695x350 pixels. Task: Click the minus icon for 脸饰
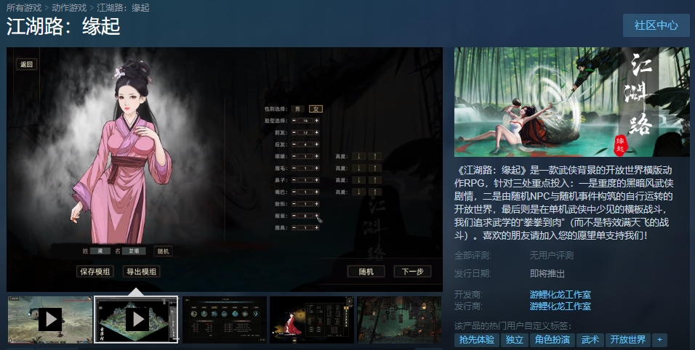coord(294,204)
